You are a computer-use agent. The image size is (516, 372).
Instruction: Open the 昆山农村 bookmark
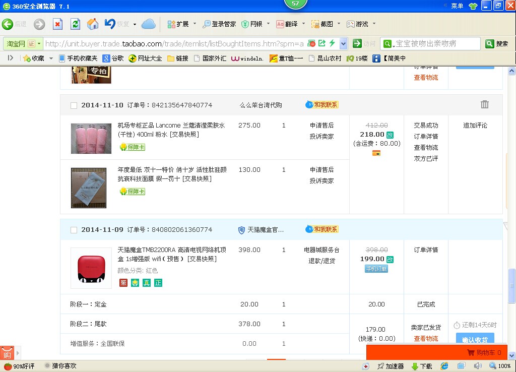click(x=325, y=58)
